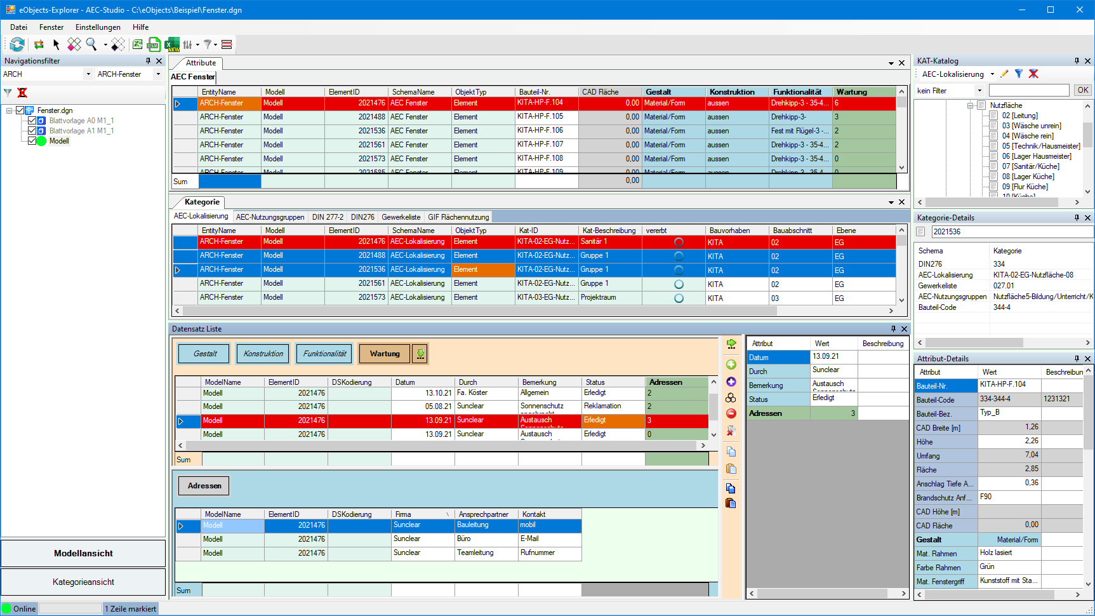Click the crossed-out funnel icon in KAT-Katalog
Image resolution: width=1095 pixels, height=616 pixels.
click(1033, 74)
